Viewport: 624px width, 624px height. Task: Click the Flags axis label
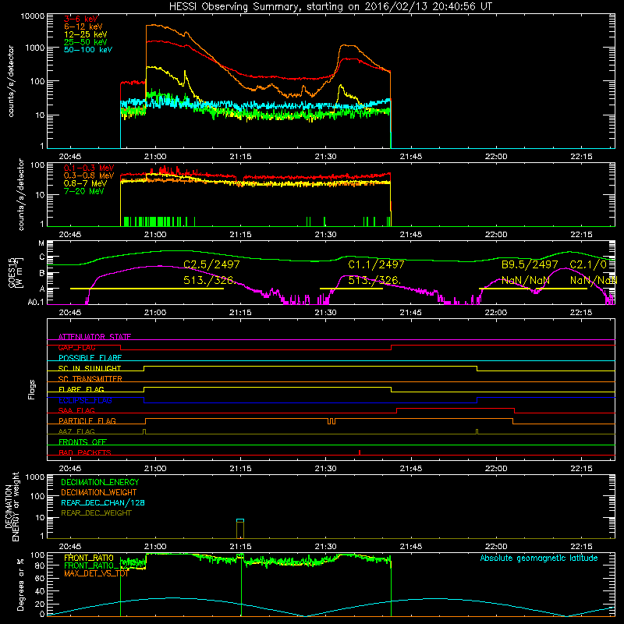pos(32,389)
